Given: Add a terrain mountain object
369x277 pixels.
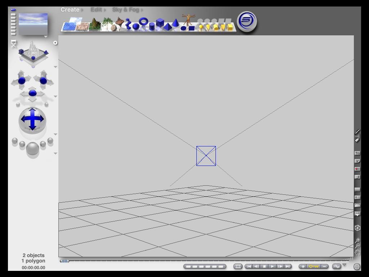Looking at the screenshot, I should 95,24.
